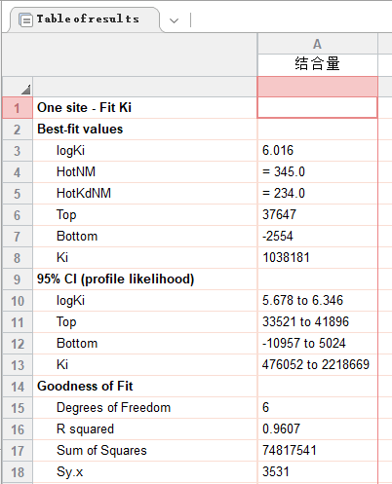The image size is (392, 484).
Task: Click the Bottom value -2554 cell
Action: click(x=317, y=237)
